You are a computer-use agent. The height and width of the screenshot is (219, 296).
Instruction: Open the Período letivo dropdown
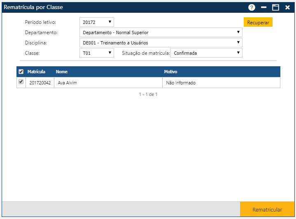pos(96,22)
